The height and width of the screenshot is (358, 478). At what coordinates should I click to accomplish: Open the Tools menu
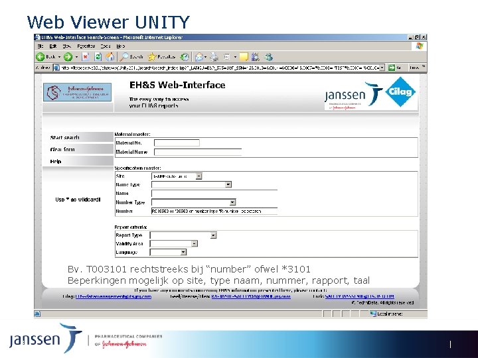106,46
